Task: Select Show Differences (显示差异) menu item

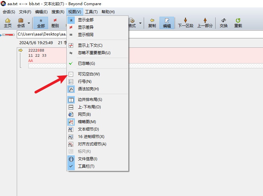Action: [97, 27]
